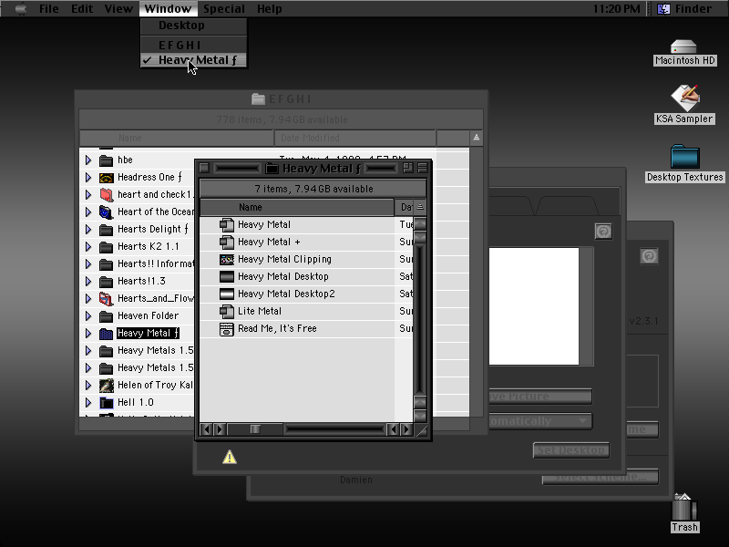Select the Desktop Textures folder icon

pyautogui.click(x=685, y=156)
